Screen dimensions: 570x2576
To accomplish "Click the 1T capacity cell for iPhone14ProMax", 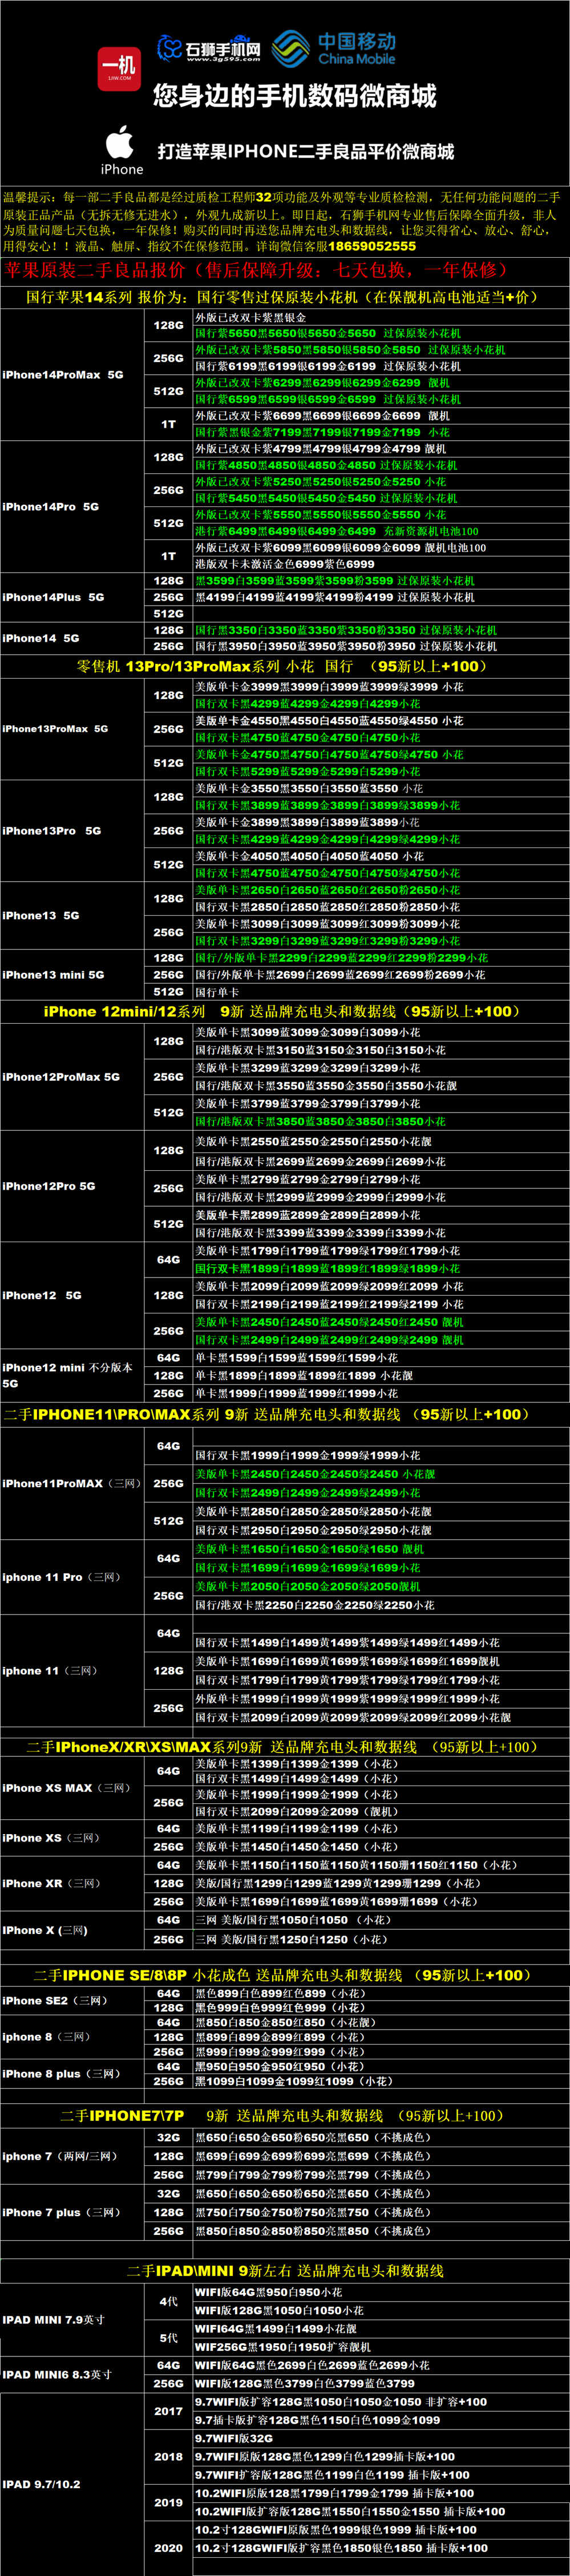I will pos(168,424).
